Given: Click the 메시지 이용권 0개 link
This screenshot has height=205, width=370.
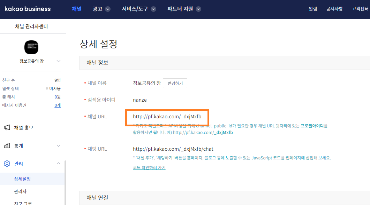Looking at the screenshot, I should point(58,105).
